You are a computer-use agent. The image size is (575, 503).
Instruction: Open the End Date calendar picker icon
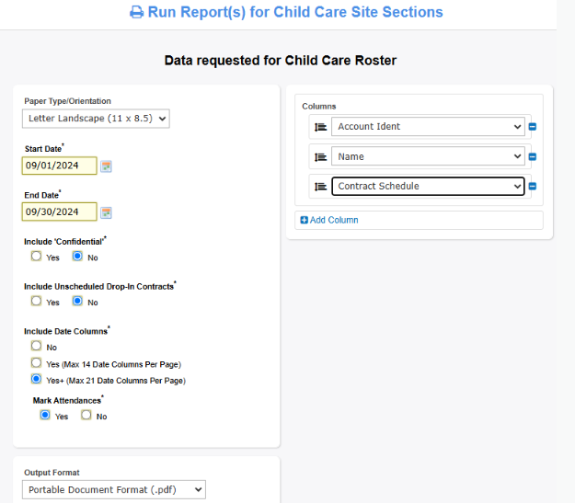coord(106,212)
